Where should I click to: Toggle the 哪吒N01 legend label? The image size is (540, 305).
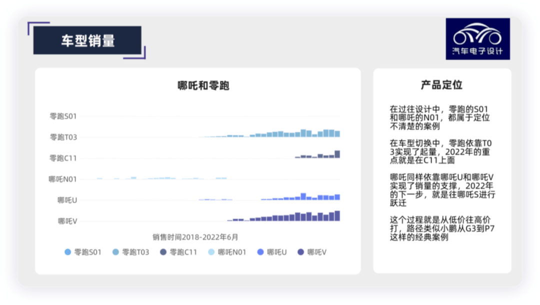232,252
